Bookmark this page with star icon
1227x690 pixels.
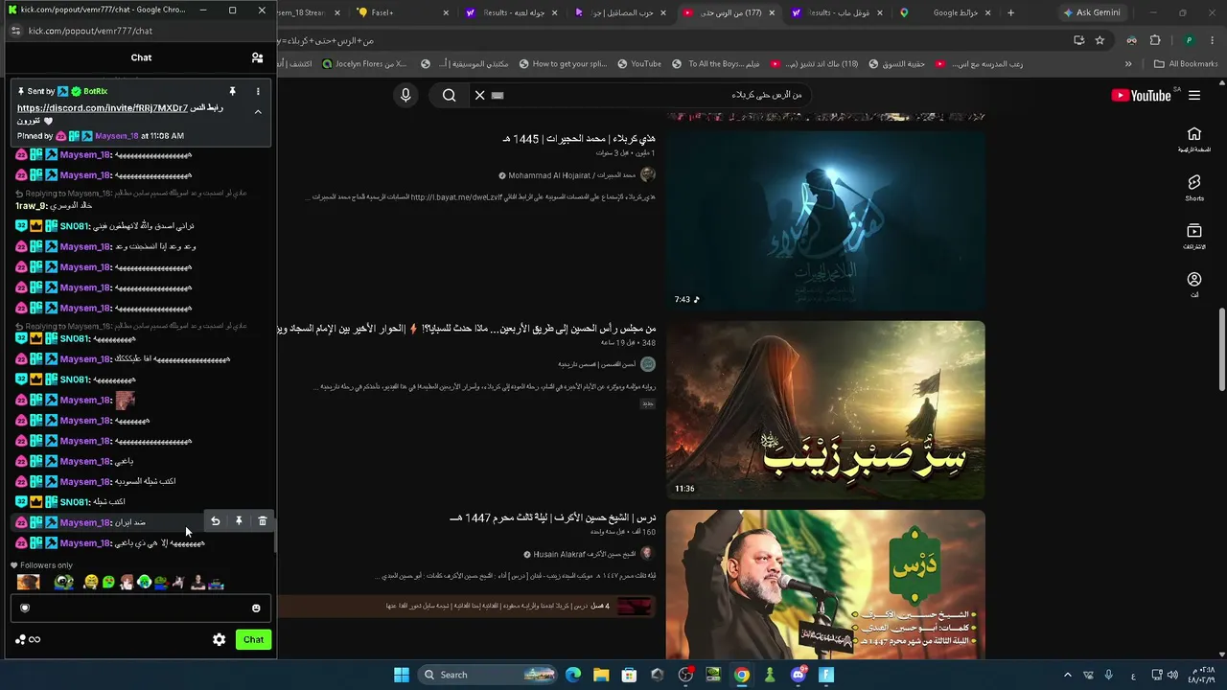[1100, 40]
